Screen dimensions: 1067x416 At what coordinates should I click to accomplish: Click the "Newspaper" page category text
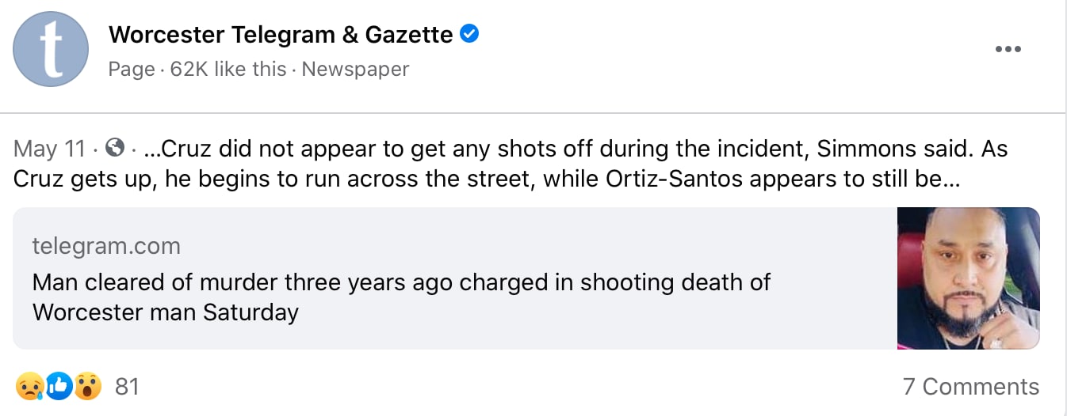[355, 70]
